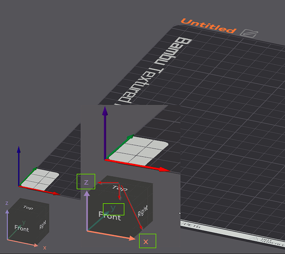
Task: Select the Front face of the enlarged view cube
Action: 110,216
